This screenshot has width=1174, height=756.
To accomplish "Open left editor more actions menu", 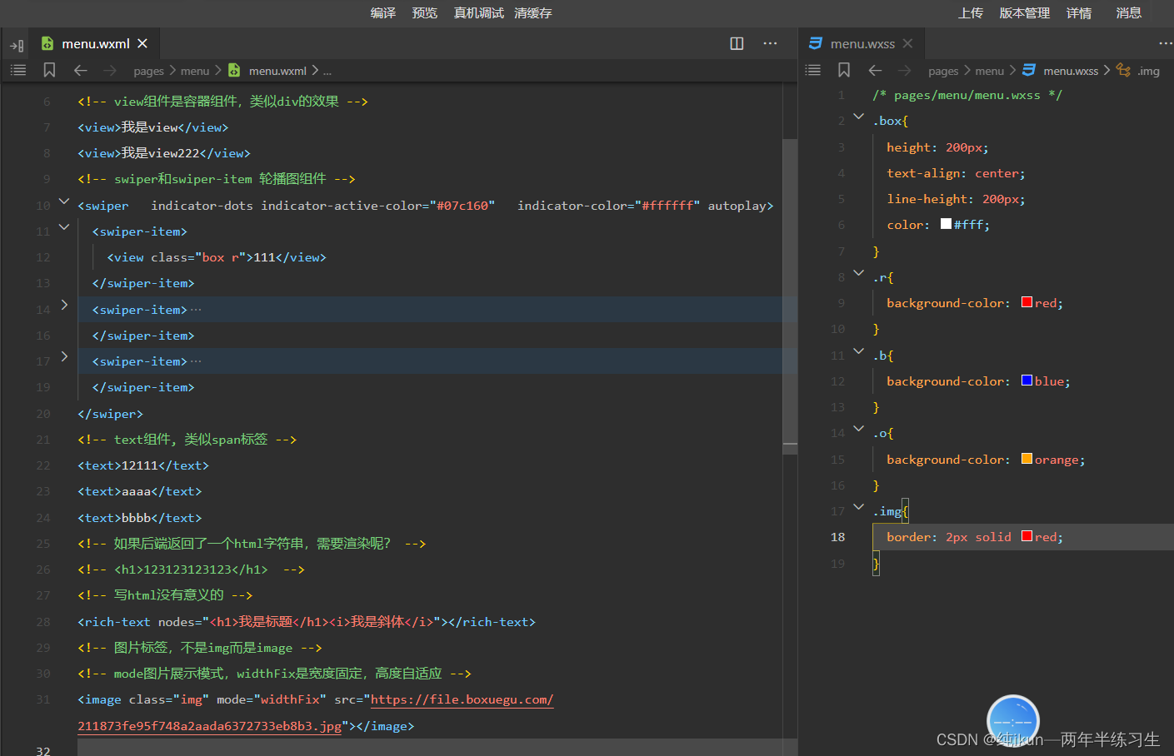I will pos(770,43).
